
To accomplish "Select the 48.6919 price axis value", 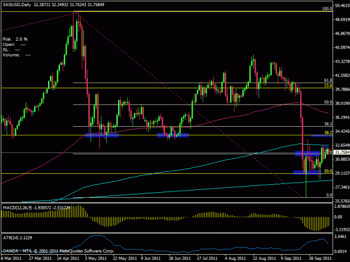I will pyautogui.click(x=342, y=20).
